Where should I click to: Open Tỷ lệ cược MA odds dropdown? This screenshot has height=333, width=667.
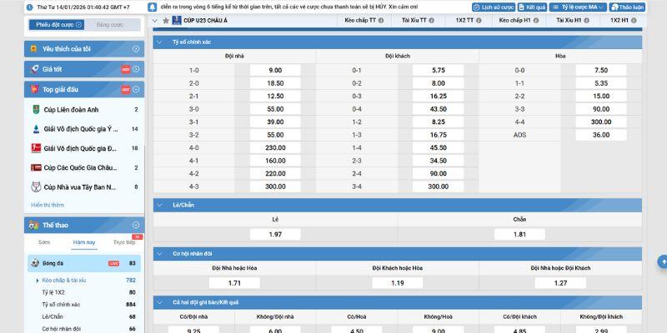pyautogui.click(x=578, y=7)
